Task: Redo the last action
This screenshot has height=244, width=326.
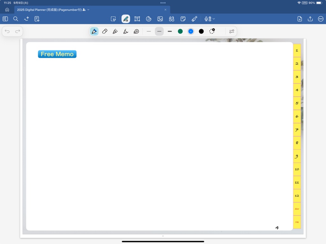Action: click(18, 31)
